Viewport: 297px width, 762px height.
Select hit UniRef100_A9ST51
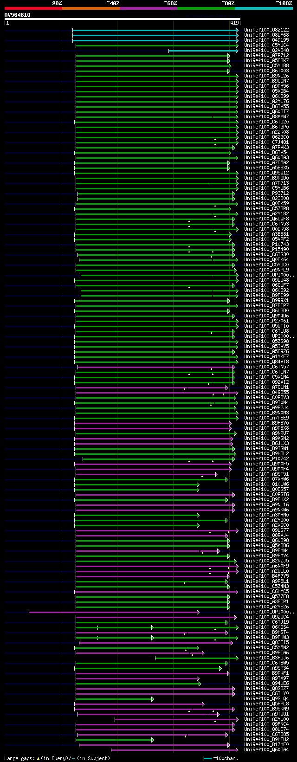(266, 474)
